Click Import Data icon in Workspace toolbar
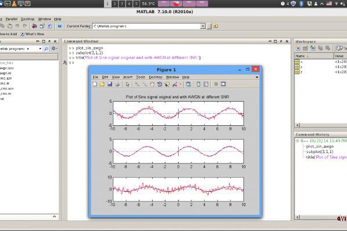The image size is (347, 231). [x=313, y=48]
